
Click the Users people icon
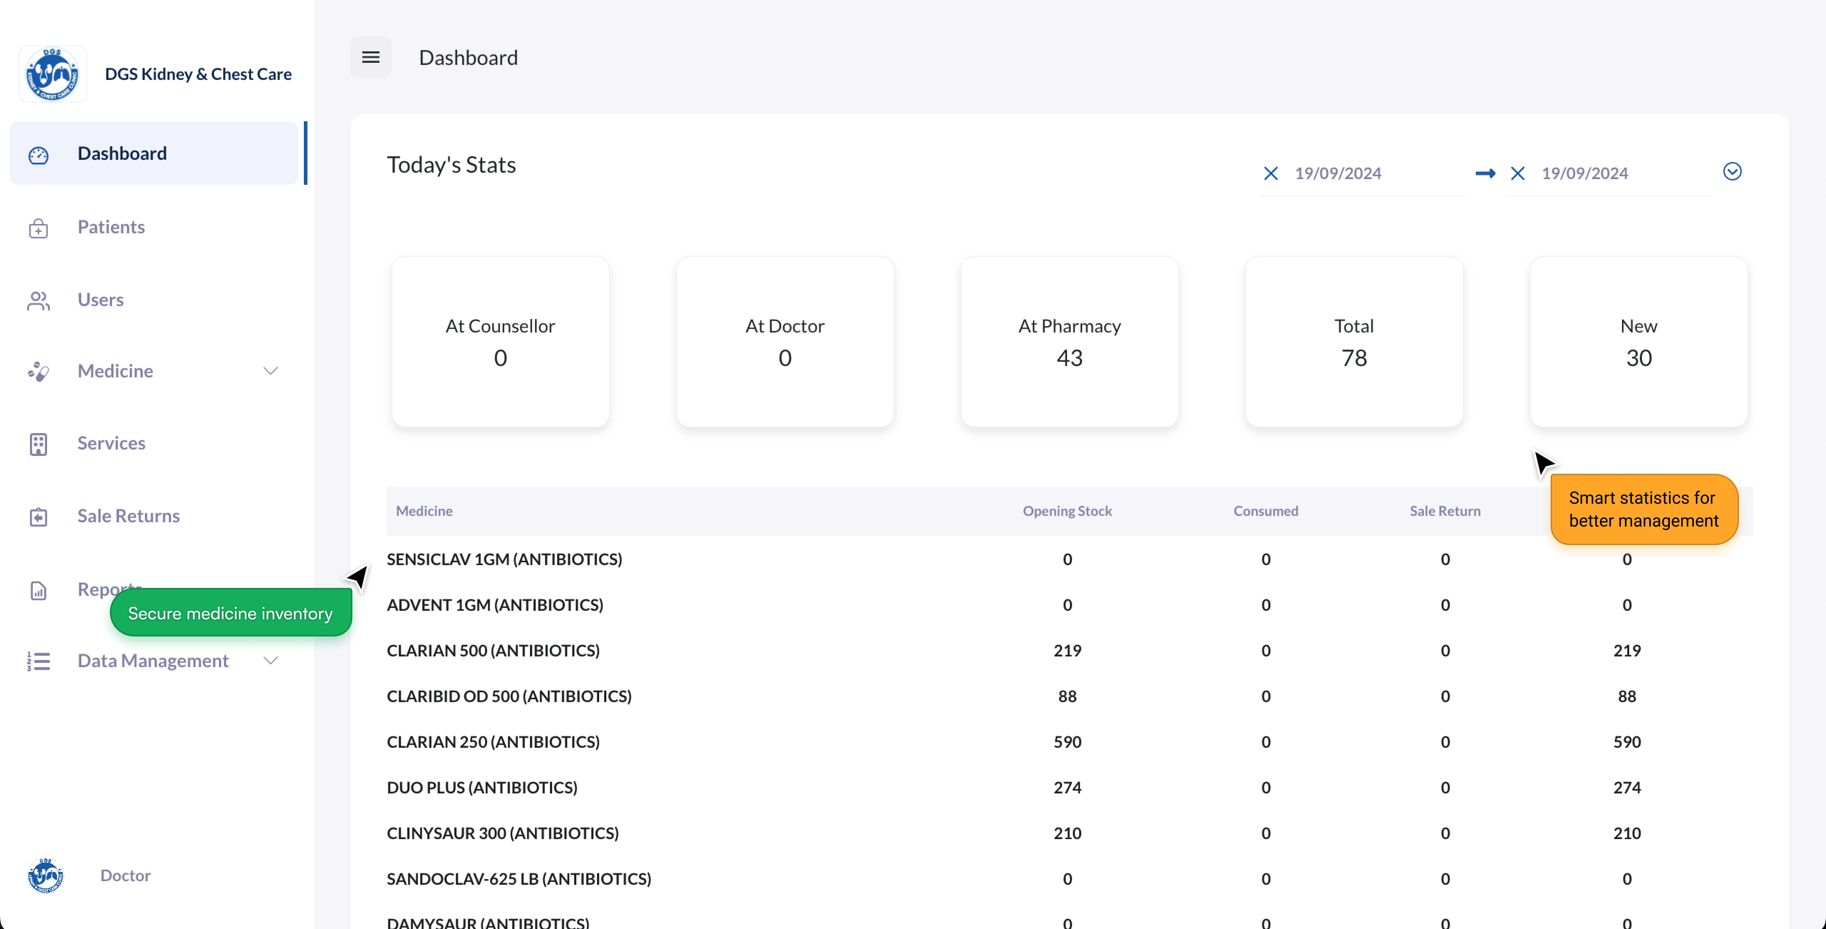[x=38, y=301]
